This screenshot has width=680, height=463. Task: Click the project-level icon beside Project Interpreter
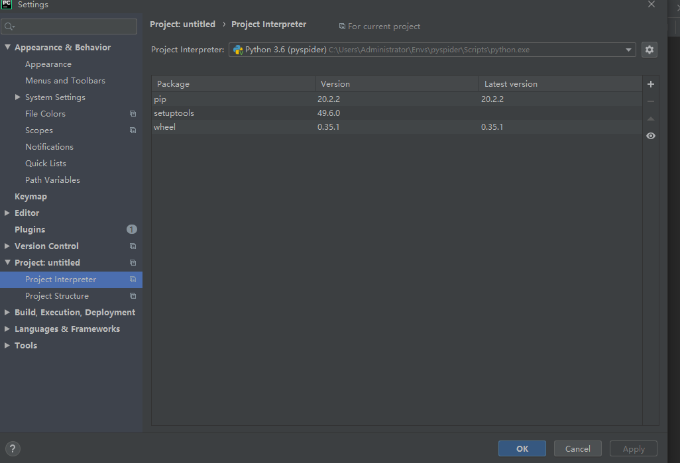click(x=133, y=280)
